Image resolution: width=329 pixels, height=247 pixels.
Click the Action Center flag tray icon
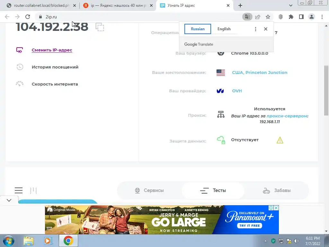(289, 241)
